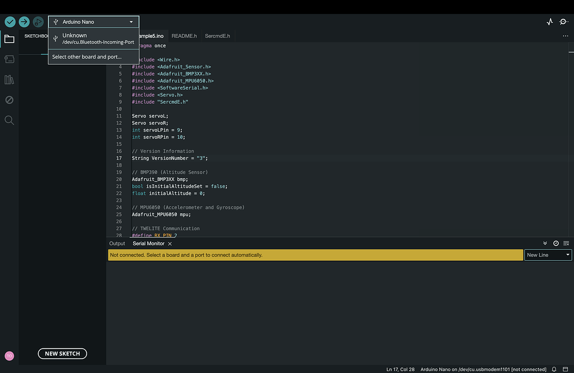Switch to the Output panel tab
Image resolution: width=574 pixels, height=373 pixels.
click(x=117, y=244)
